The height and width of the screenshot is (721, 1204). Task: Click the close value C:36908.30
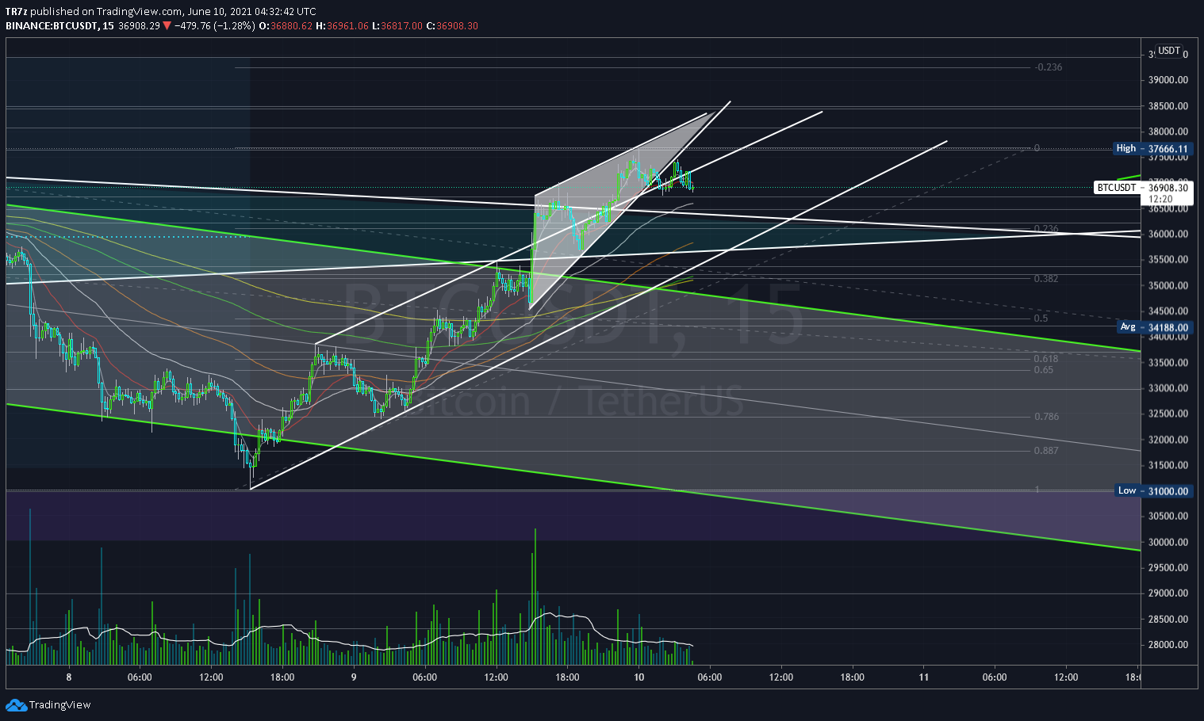[x=452, y=26]
